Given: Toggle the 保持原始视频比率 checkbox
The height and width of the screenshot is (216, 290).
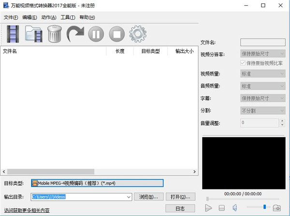Looking at the screenshot, I should coord(243,63).
